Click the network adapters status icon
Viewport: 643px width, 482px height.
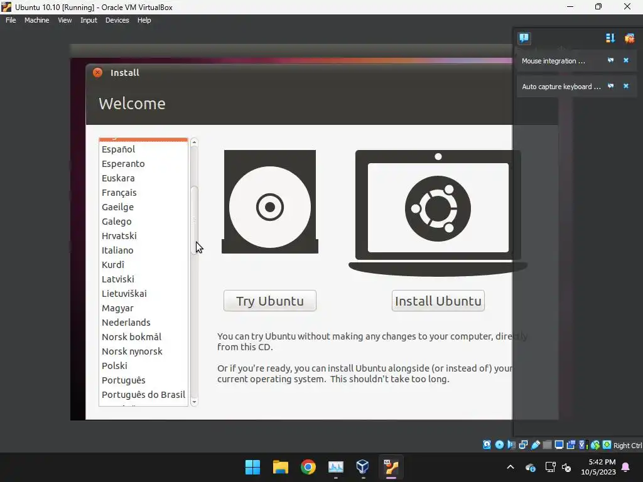point(523,445)
